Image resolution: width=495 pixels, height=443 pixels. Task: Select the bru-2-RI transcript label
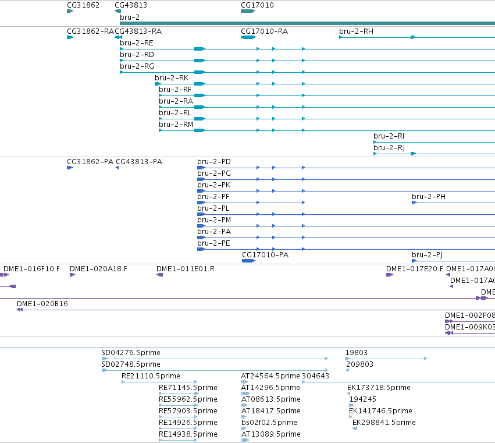tap(389, 136)
